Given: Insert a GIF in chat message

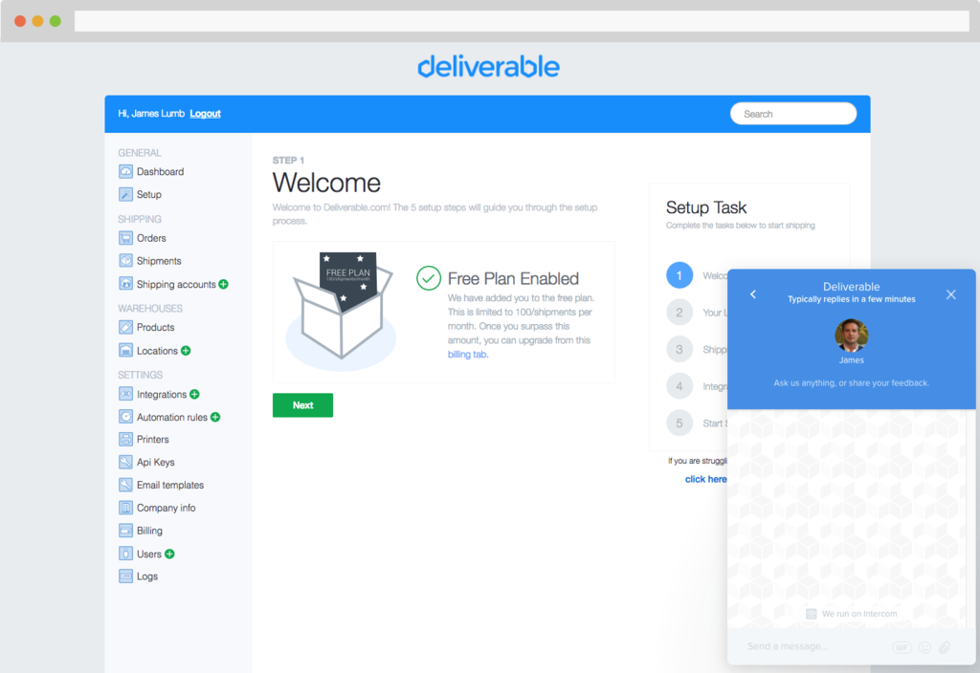Looking at the screenshot, I should coord(902,647).
